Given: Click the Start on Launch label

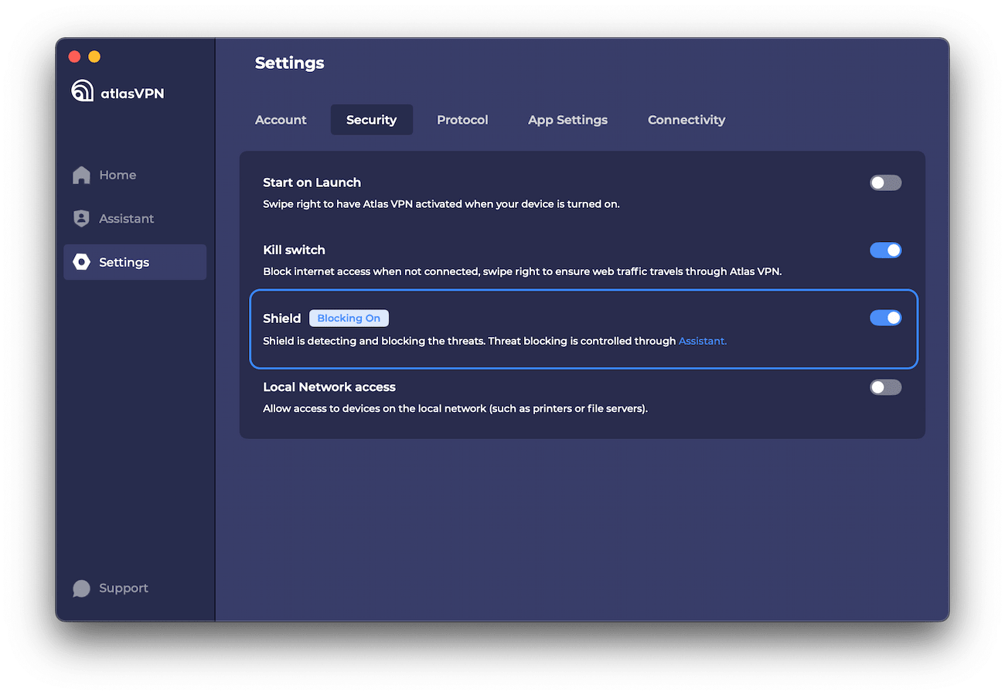Looking at the screenshot, I should pos(312,182).
